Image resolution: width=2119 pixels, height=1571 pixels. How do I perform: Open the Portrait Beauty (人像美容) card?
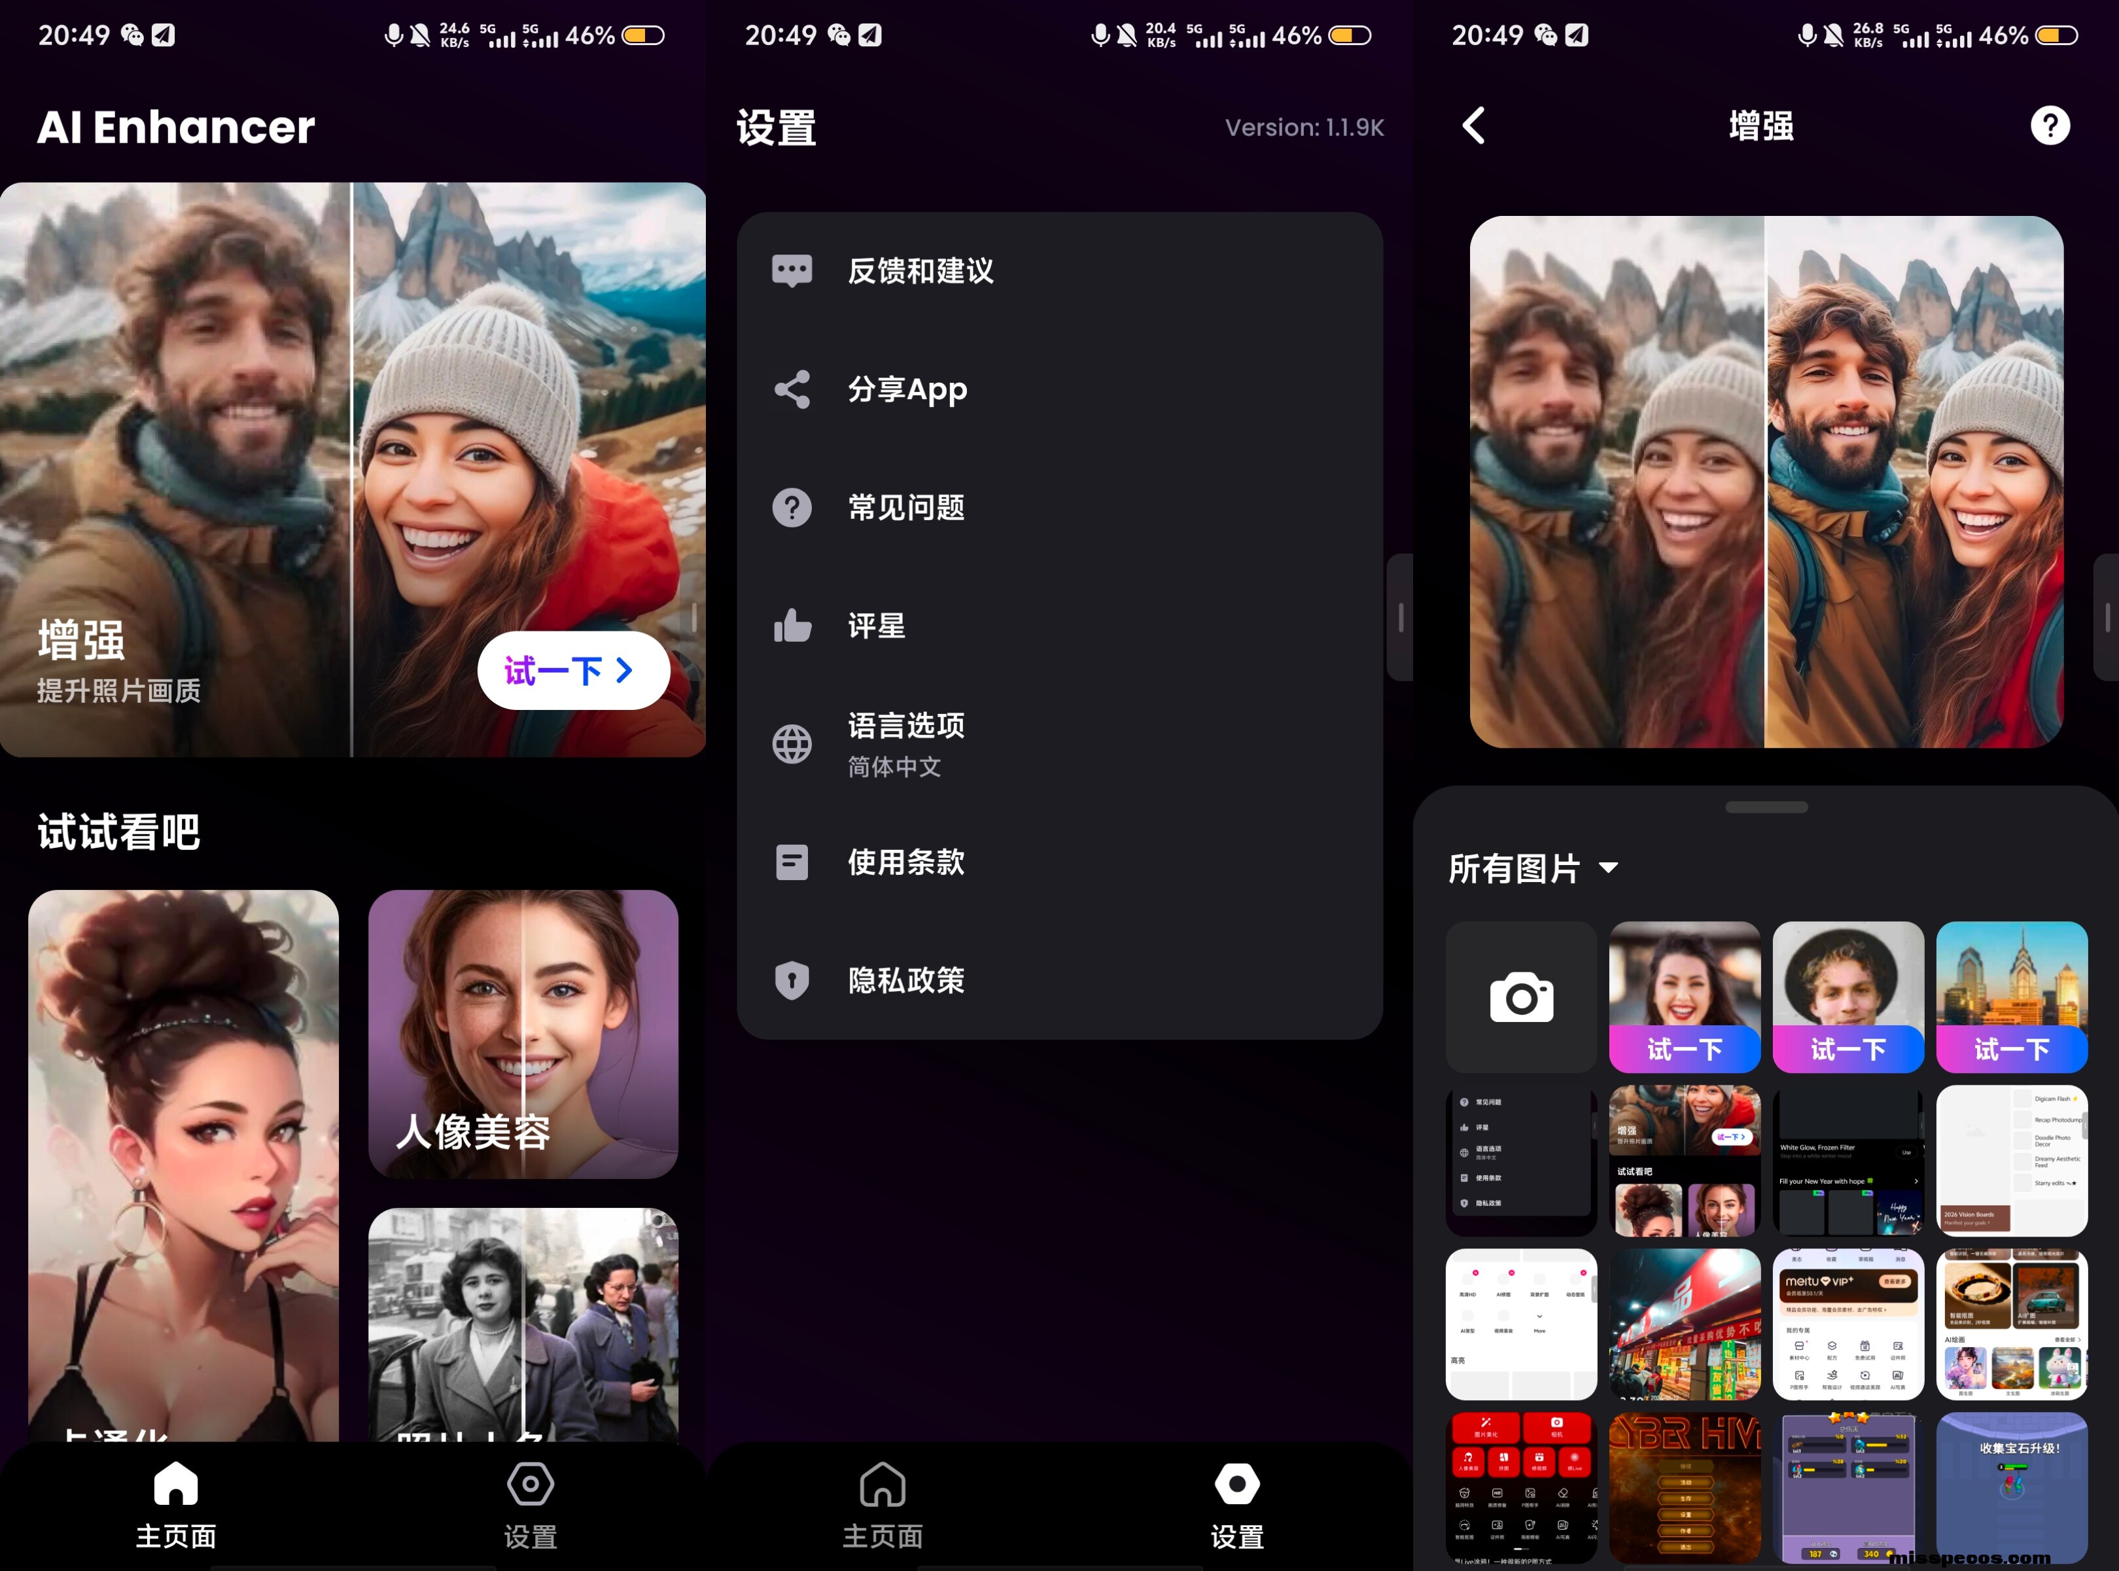pyautogui.click(x=523, y=1034)
